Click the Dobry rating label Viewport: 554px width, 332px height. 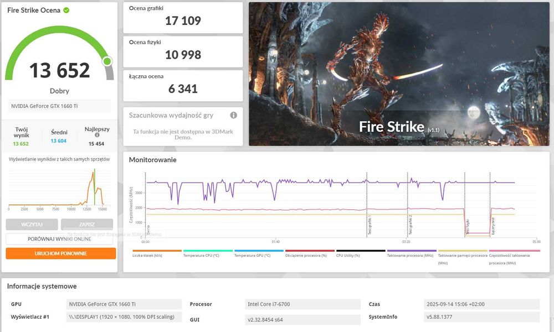pyautogui.click(x=59, y=91)
